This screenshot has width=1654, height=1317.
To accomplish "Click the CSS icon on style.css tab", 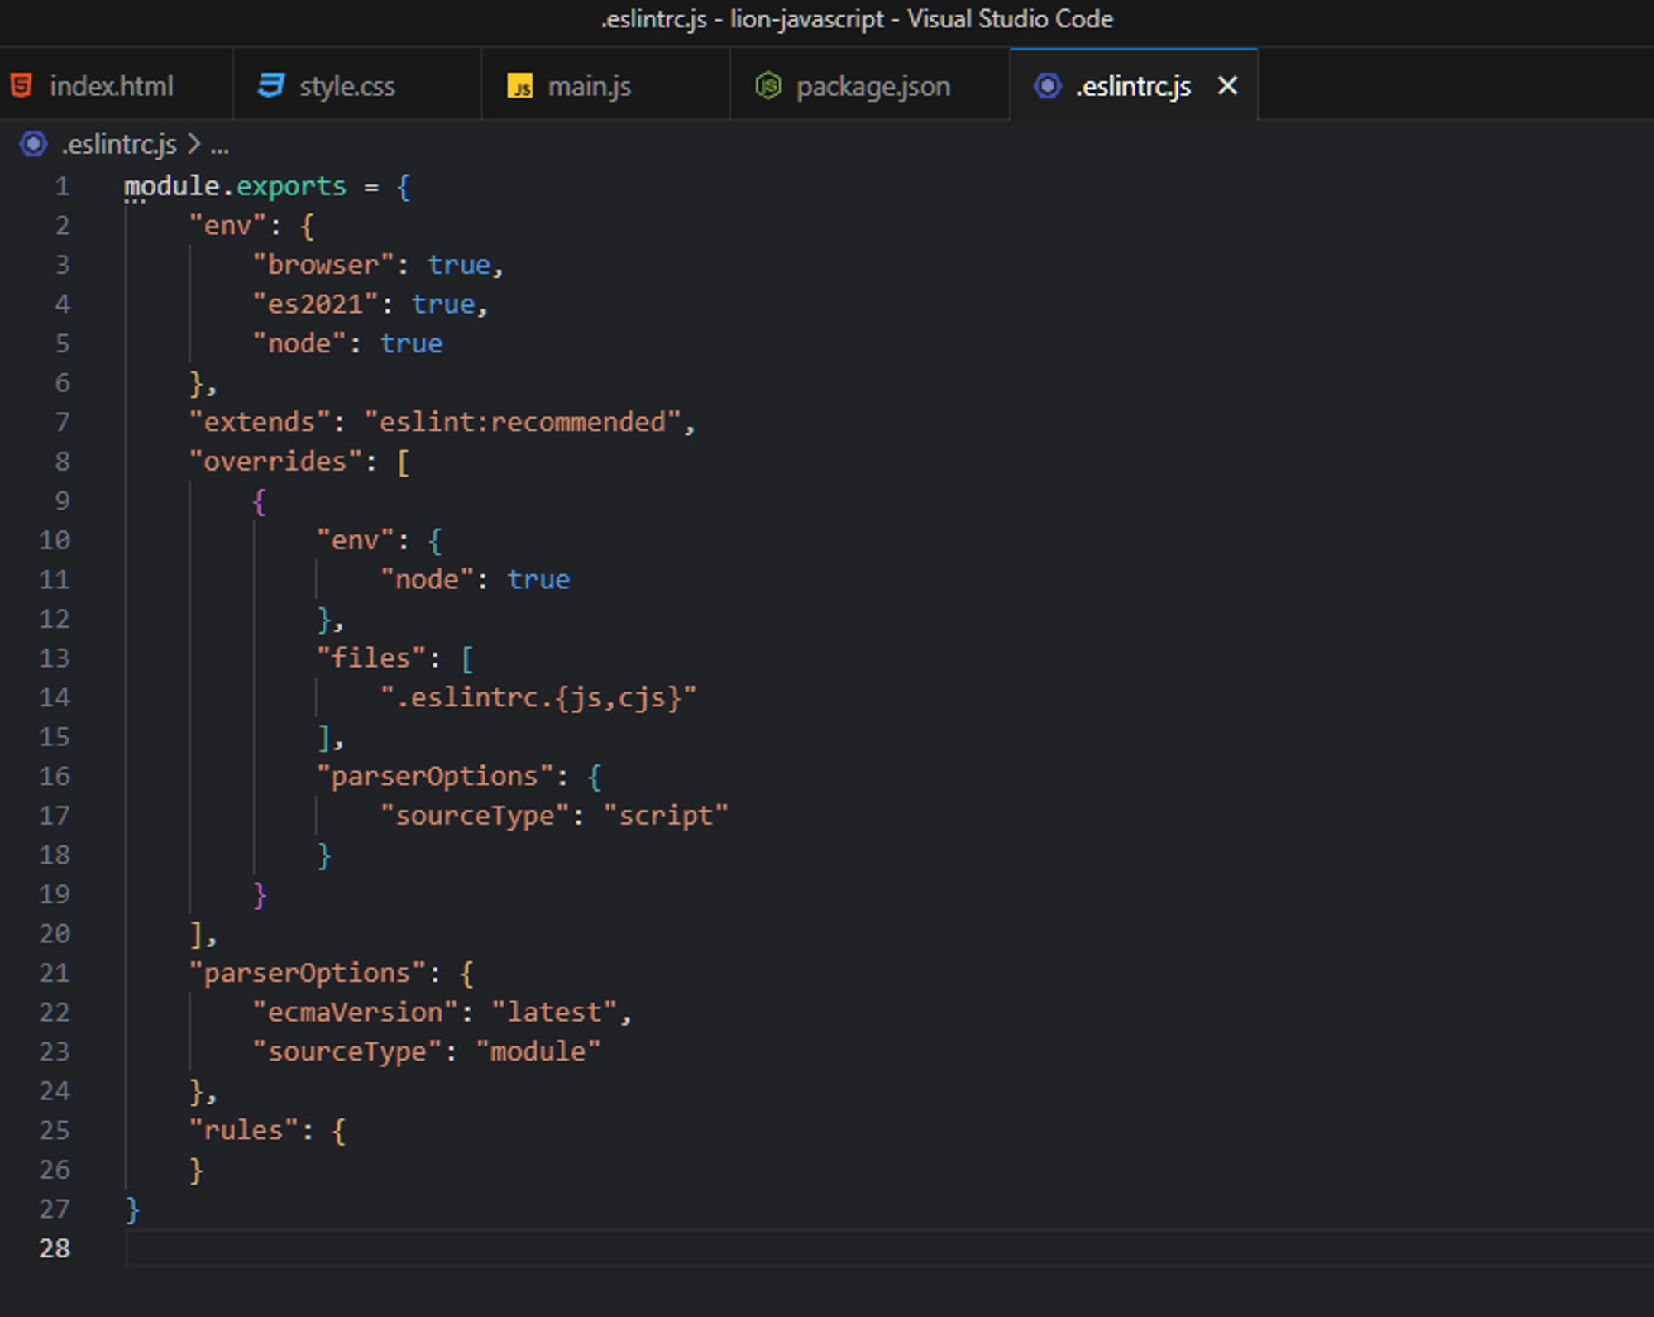I will (x=270, y=85).
